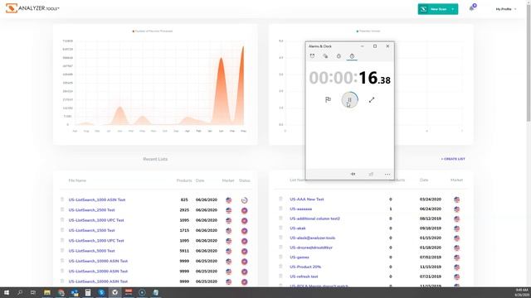531x298 pixels.
Task: Open Skype from the taskbar
Action: pos(101,292)
